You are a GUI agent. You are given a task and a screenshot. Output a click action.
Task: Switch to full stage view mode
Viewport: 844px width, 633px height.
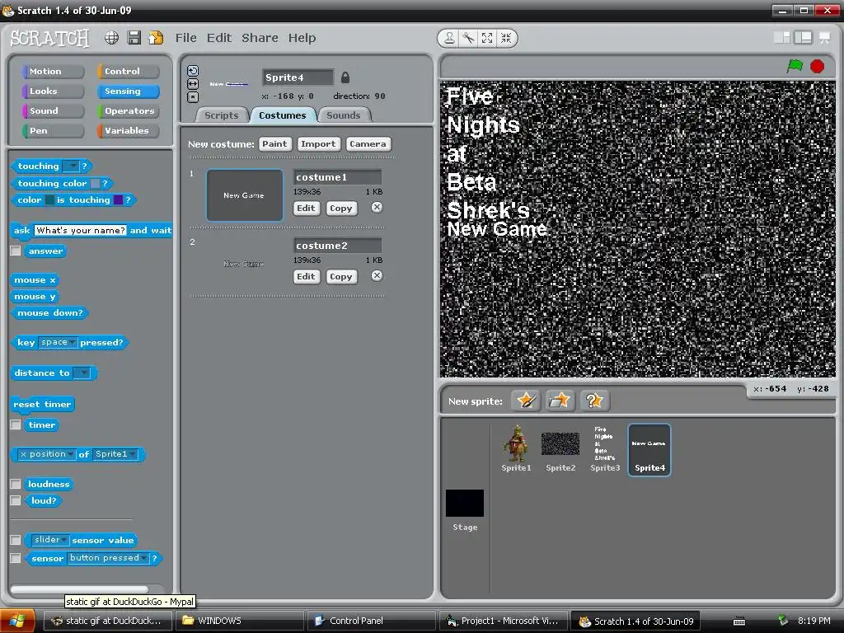[803, 38]
